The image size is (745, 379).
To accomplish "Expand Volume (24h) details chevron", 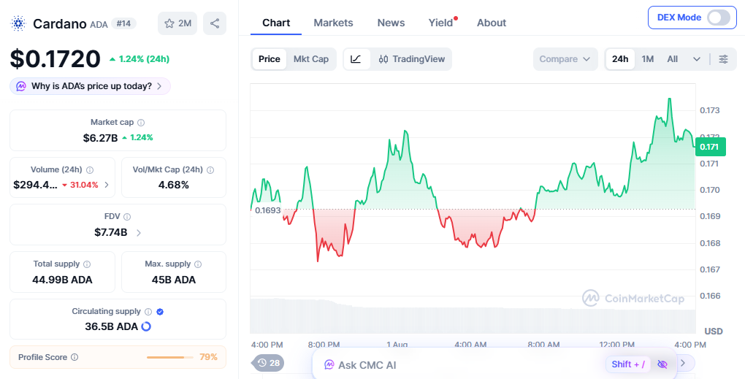I will (107, 185).
